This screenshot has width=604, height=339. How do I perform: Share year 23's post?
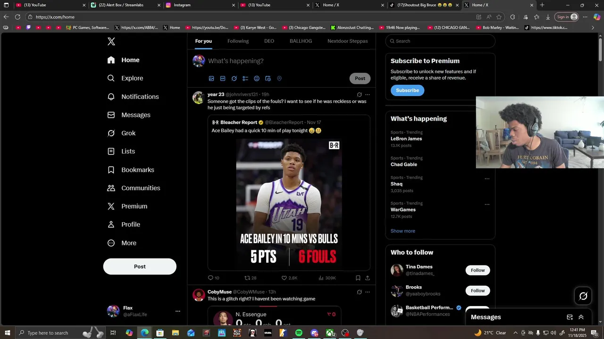coord(368,278)
